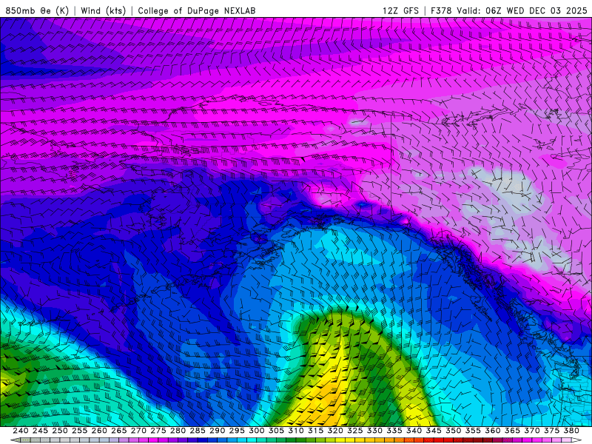Select the 245 value on color scale
Screen dimensions: 592x444
40,431
